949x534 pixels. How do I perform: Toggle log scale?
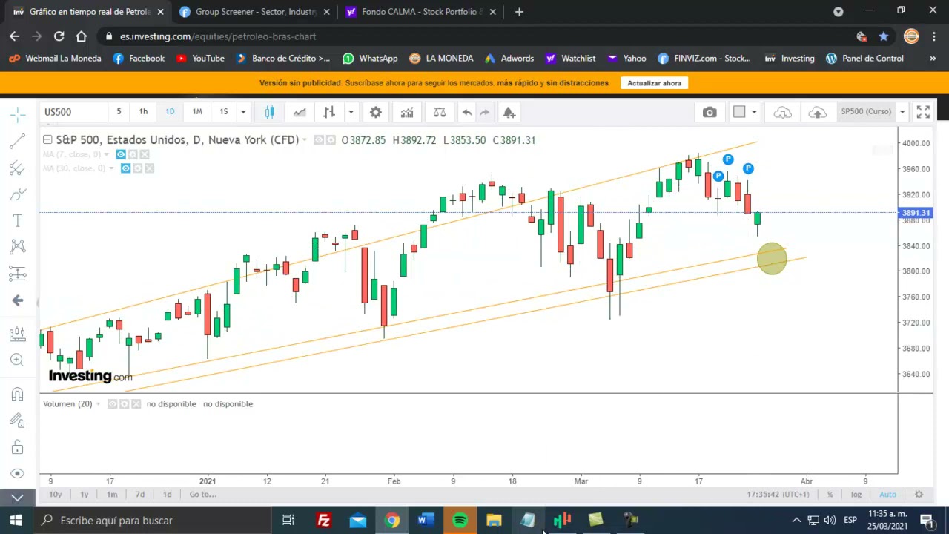pos(856,495)
